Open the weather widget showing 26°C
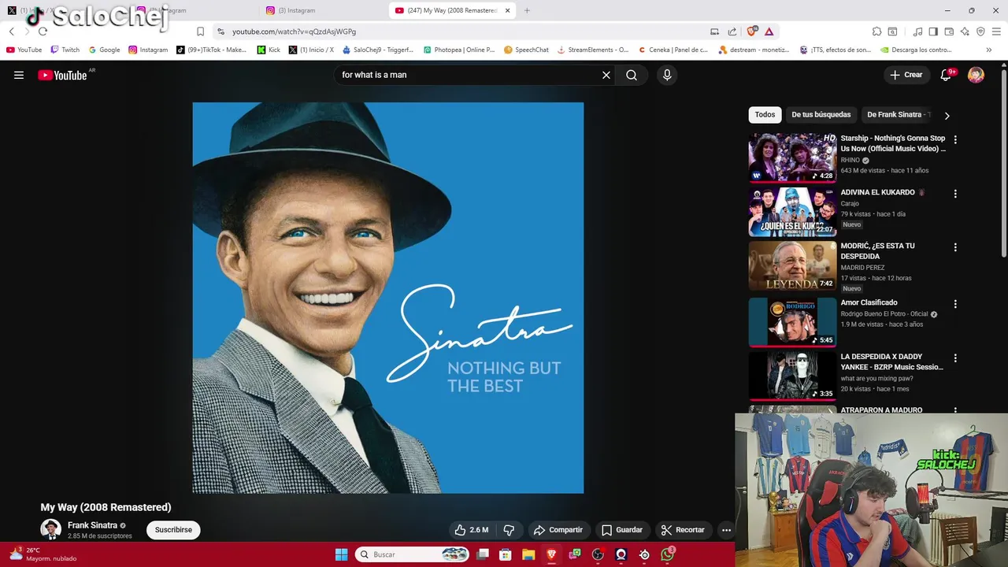Screen dimensions: 1008x567 point(43,554)
